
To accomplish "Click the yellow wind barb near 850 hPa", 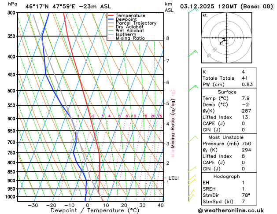I will (x=192, y=170).
